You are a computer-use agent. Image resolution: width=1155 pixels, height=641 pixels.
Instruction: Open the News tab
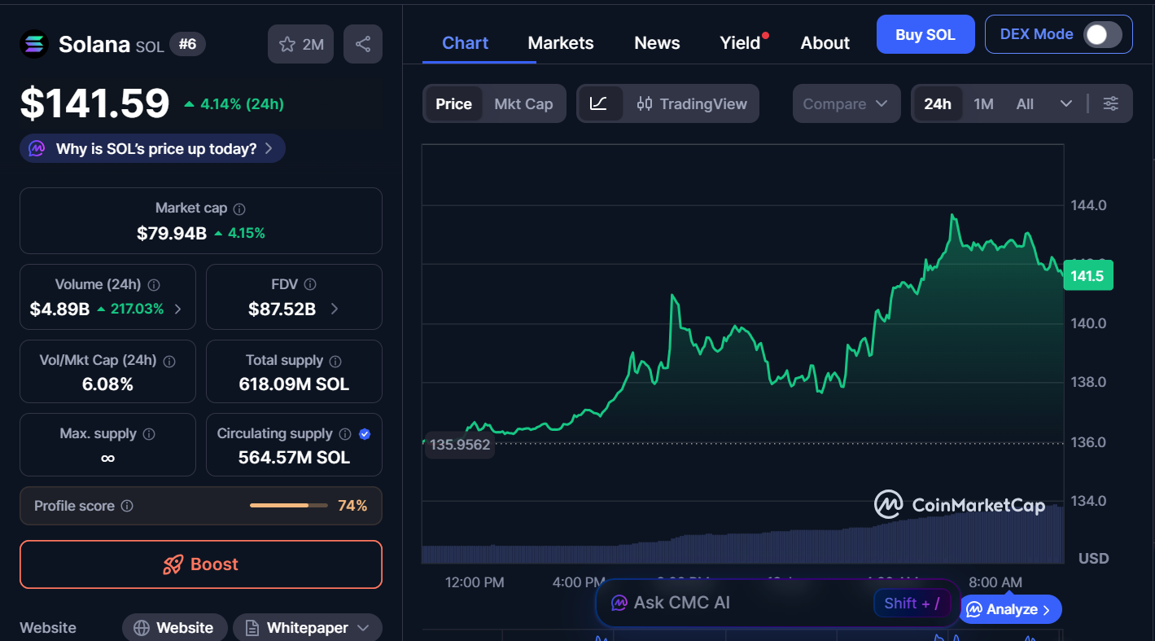tap(657, 42)
